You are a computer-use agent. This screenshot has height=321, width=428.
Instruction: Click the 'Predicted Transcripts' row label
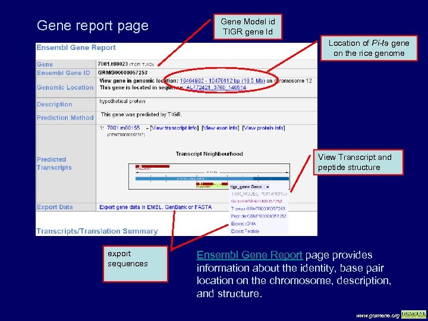point(54,163)
